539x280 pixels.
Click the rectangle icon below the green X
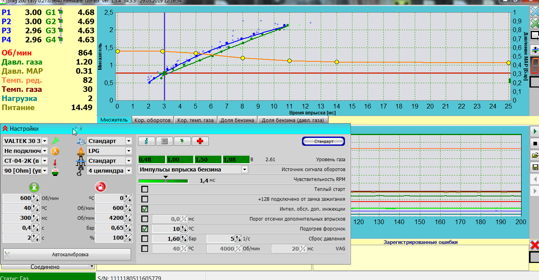coord(535,36)
